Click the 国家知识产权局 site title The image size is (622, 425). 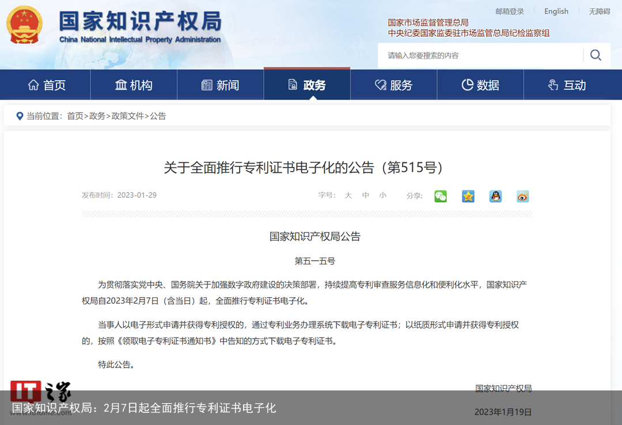point(140,21)
